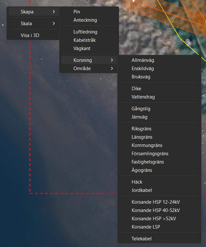Select Korsande HSP 12-24kV
The height and width of the screenshot is (247, 206).
(159, 202)
